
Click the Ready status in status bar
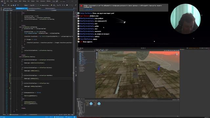(3, 117)
